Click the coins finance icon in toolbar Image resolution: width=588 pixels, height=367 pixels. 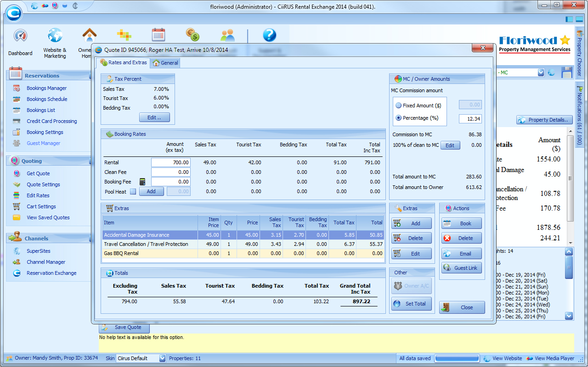pos(192,35)
